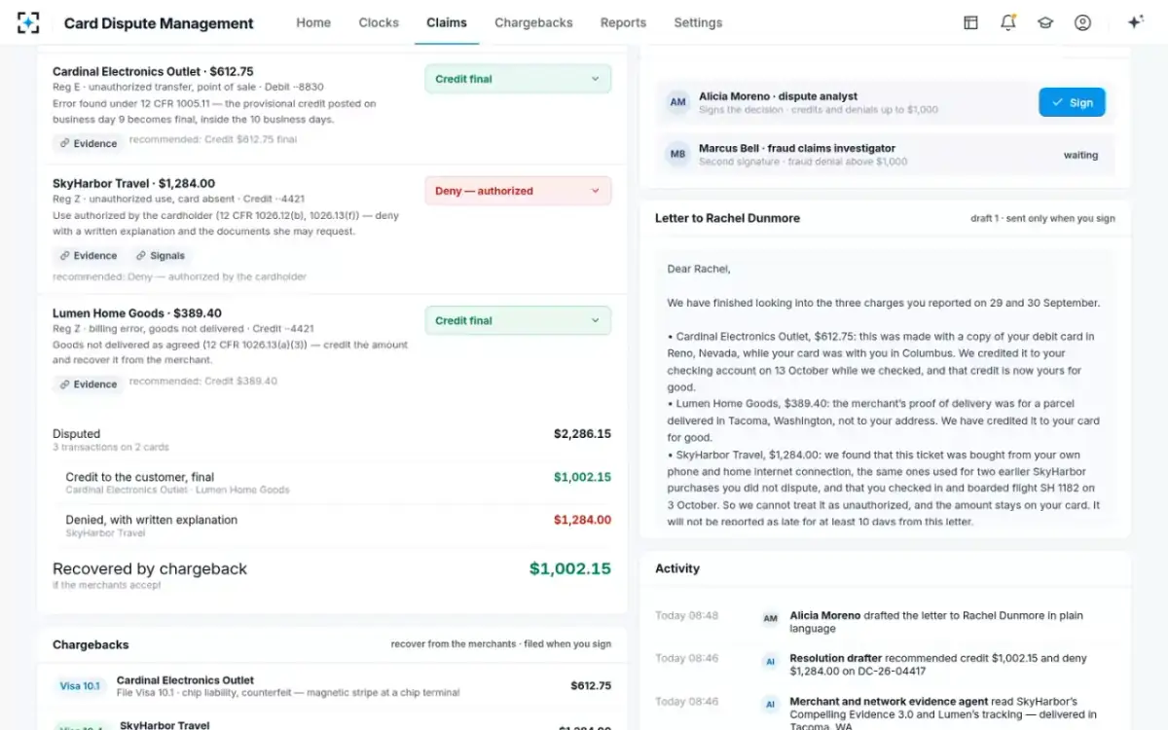Open the user profile icon
Screen dimensions: 1168x730
(x=1082, y=22)
